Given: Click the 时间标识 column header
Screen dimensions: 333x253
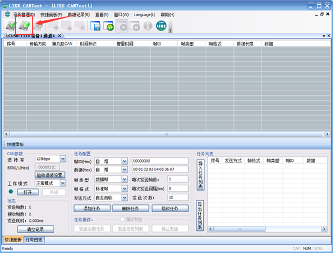Looking at the screenshot, I should coord(96,44).
